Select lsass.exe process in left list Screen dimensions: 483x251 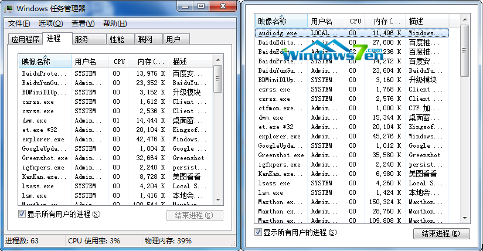pos(115,186)
